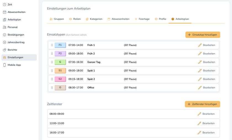This screenshot has width=232, height=140.
Task: Click the drag handle for Ganzer Tag
Action: (x=52, y=62)
